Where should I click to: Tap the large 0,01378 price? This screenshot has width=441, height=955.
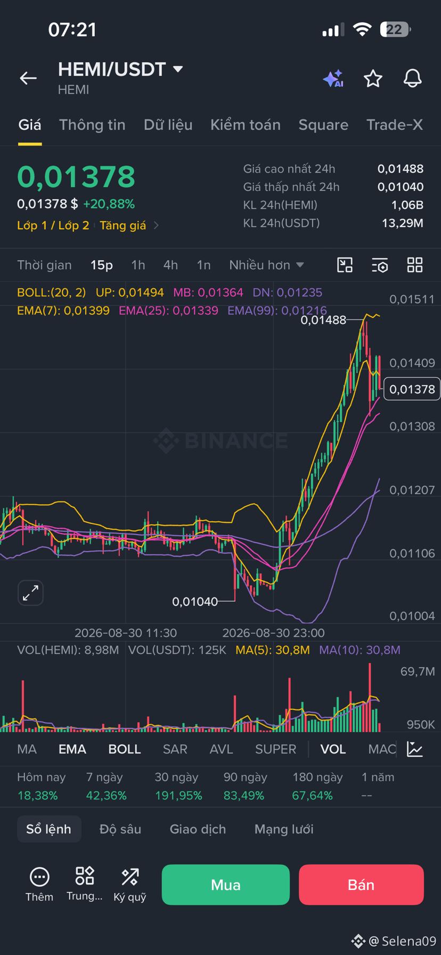pos(76,177)
